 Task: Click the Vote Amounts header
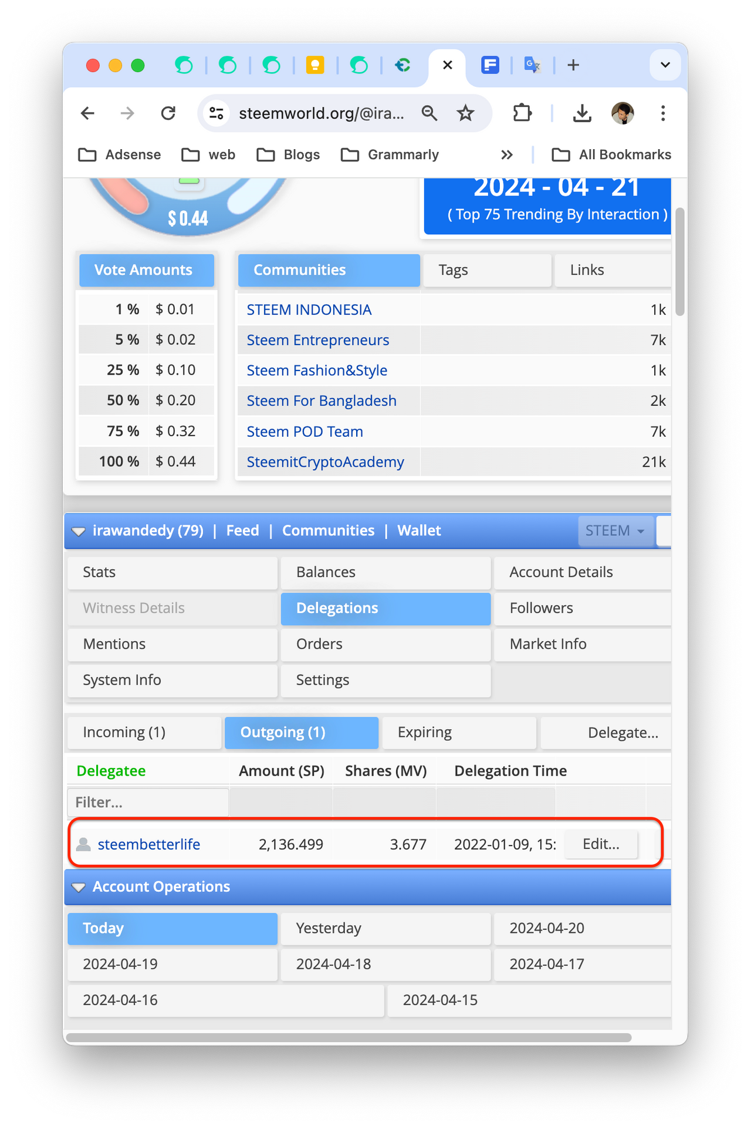tap(147, 270)
